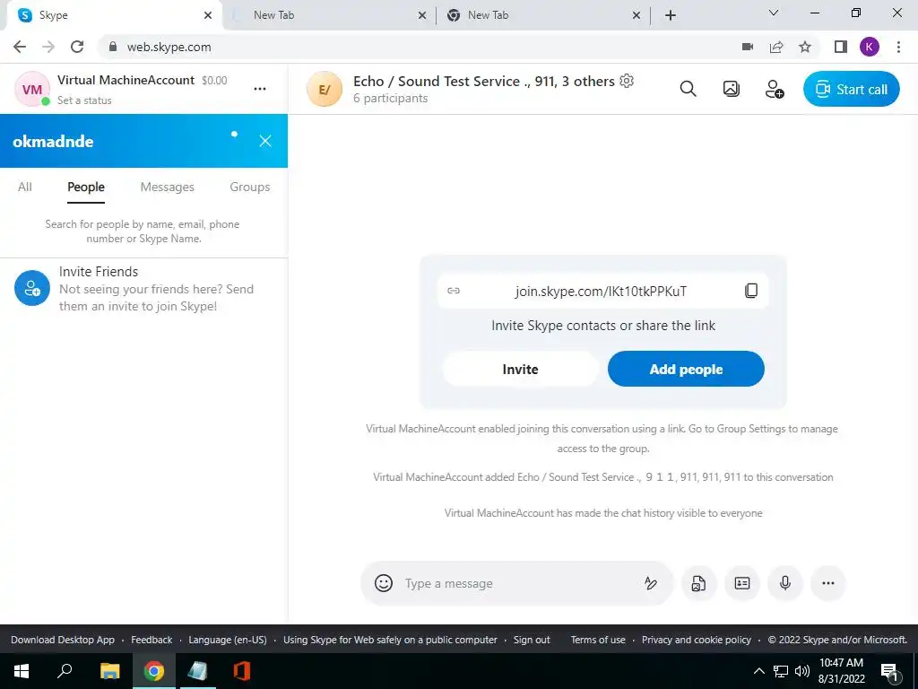Record a voice message with microphone
Screen dimensions: 918x689
[x=785, y=583]
